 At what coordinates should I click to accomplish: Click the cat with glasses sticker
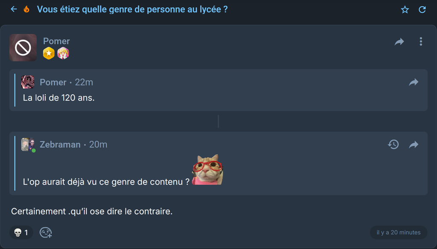tap(208, 170)
